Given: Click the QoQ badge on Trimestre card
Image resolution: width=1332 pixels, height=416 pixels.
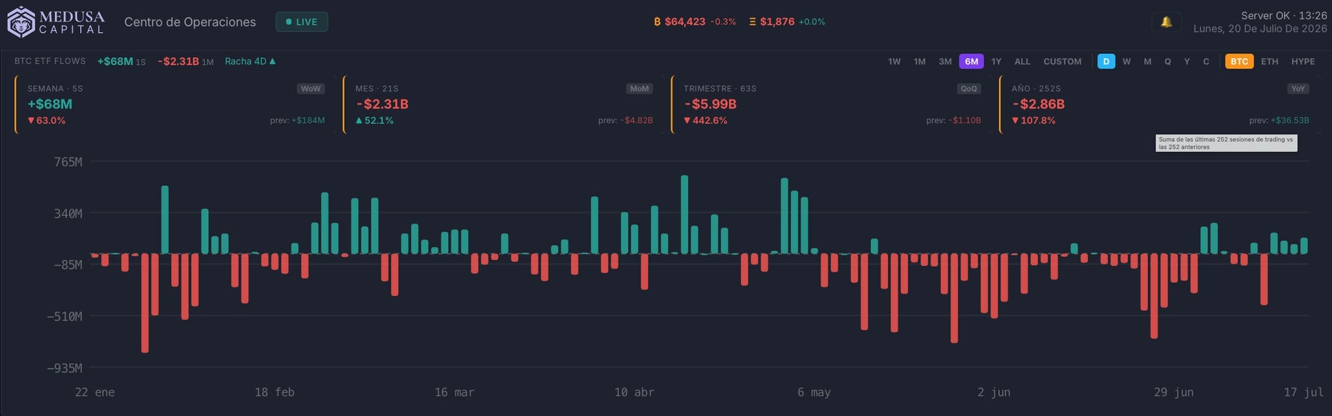Looking at the screenshot, I should (968, 88).
